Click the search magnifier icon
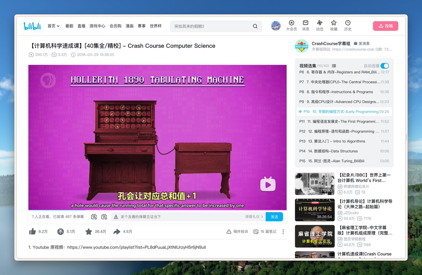Image resolution: width=422 pixels, height=275 pixels. point(255,26)
